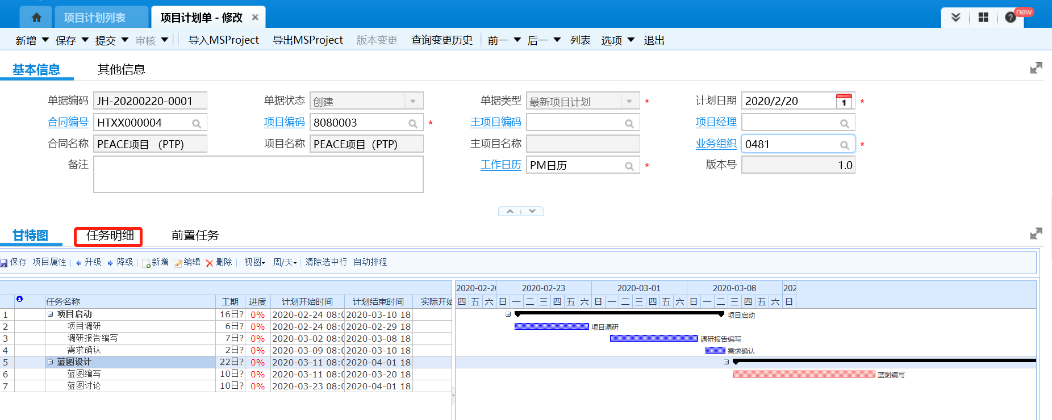Click the Gantt toolbar 新增 page icon

(x=146, y=263)
